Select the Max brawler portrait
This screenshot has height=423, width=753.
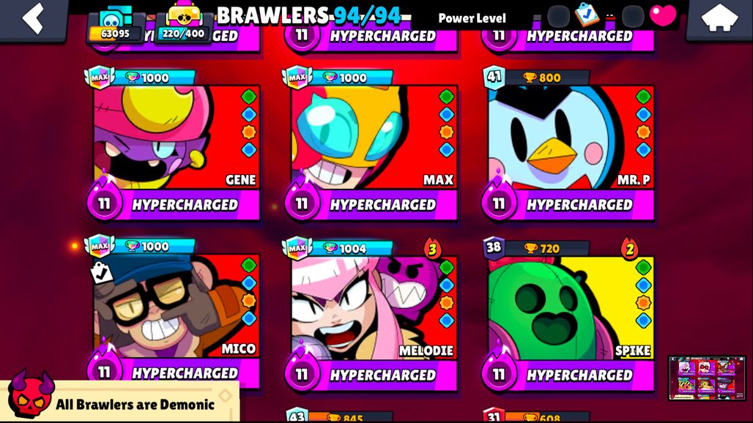tap(374, 138)
